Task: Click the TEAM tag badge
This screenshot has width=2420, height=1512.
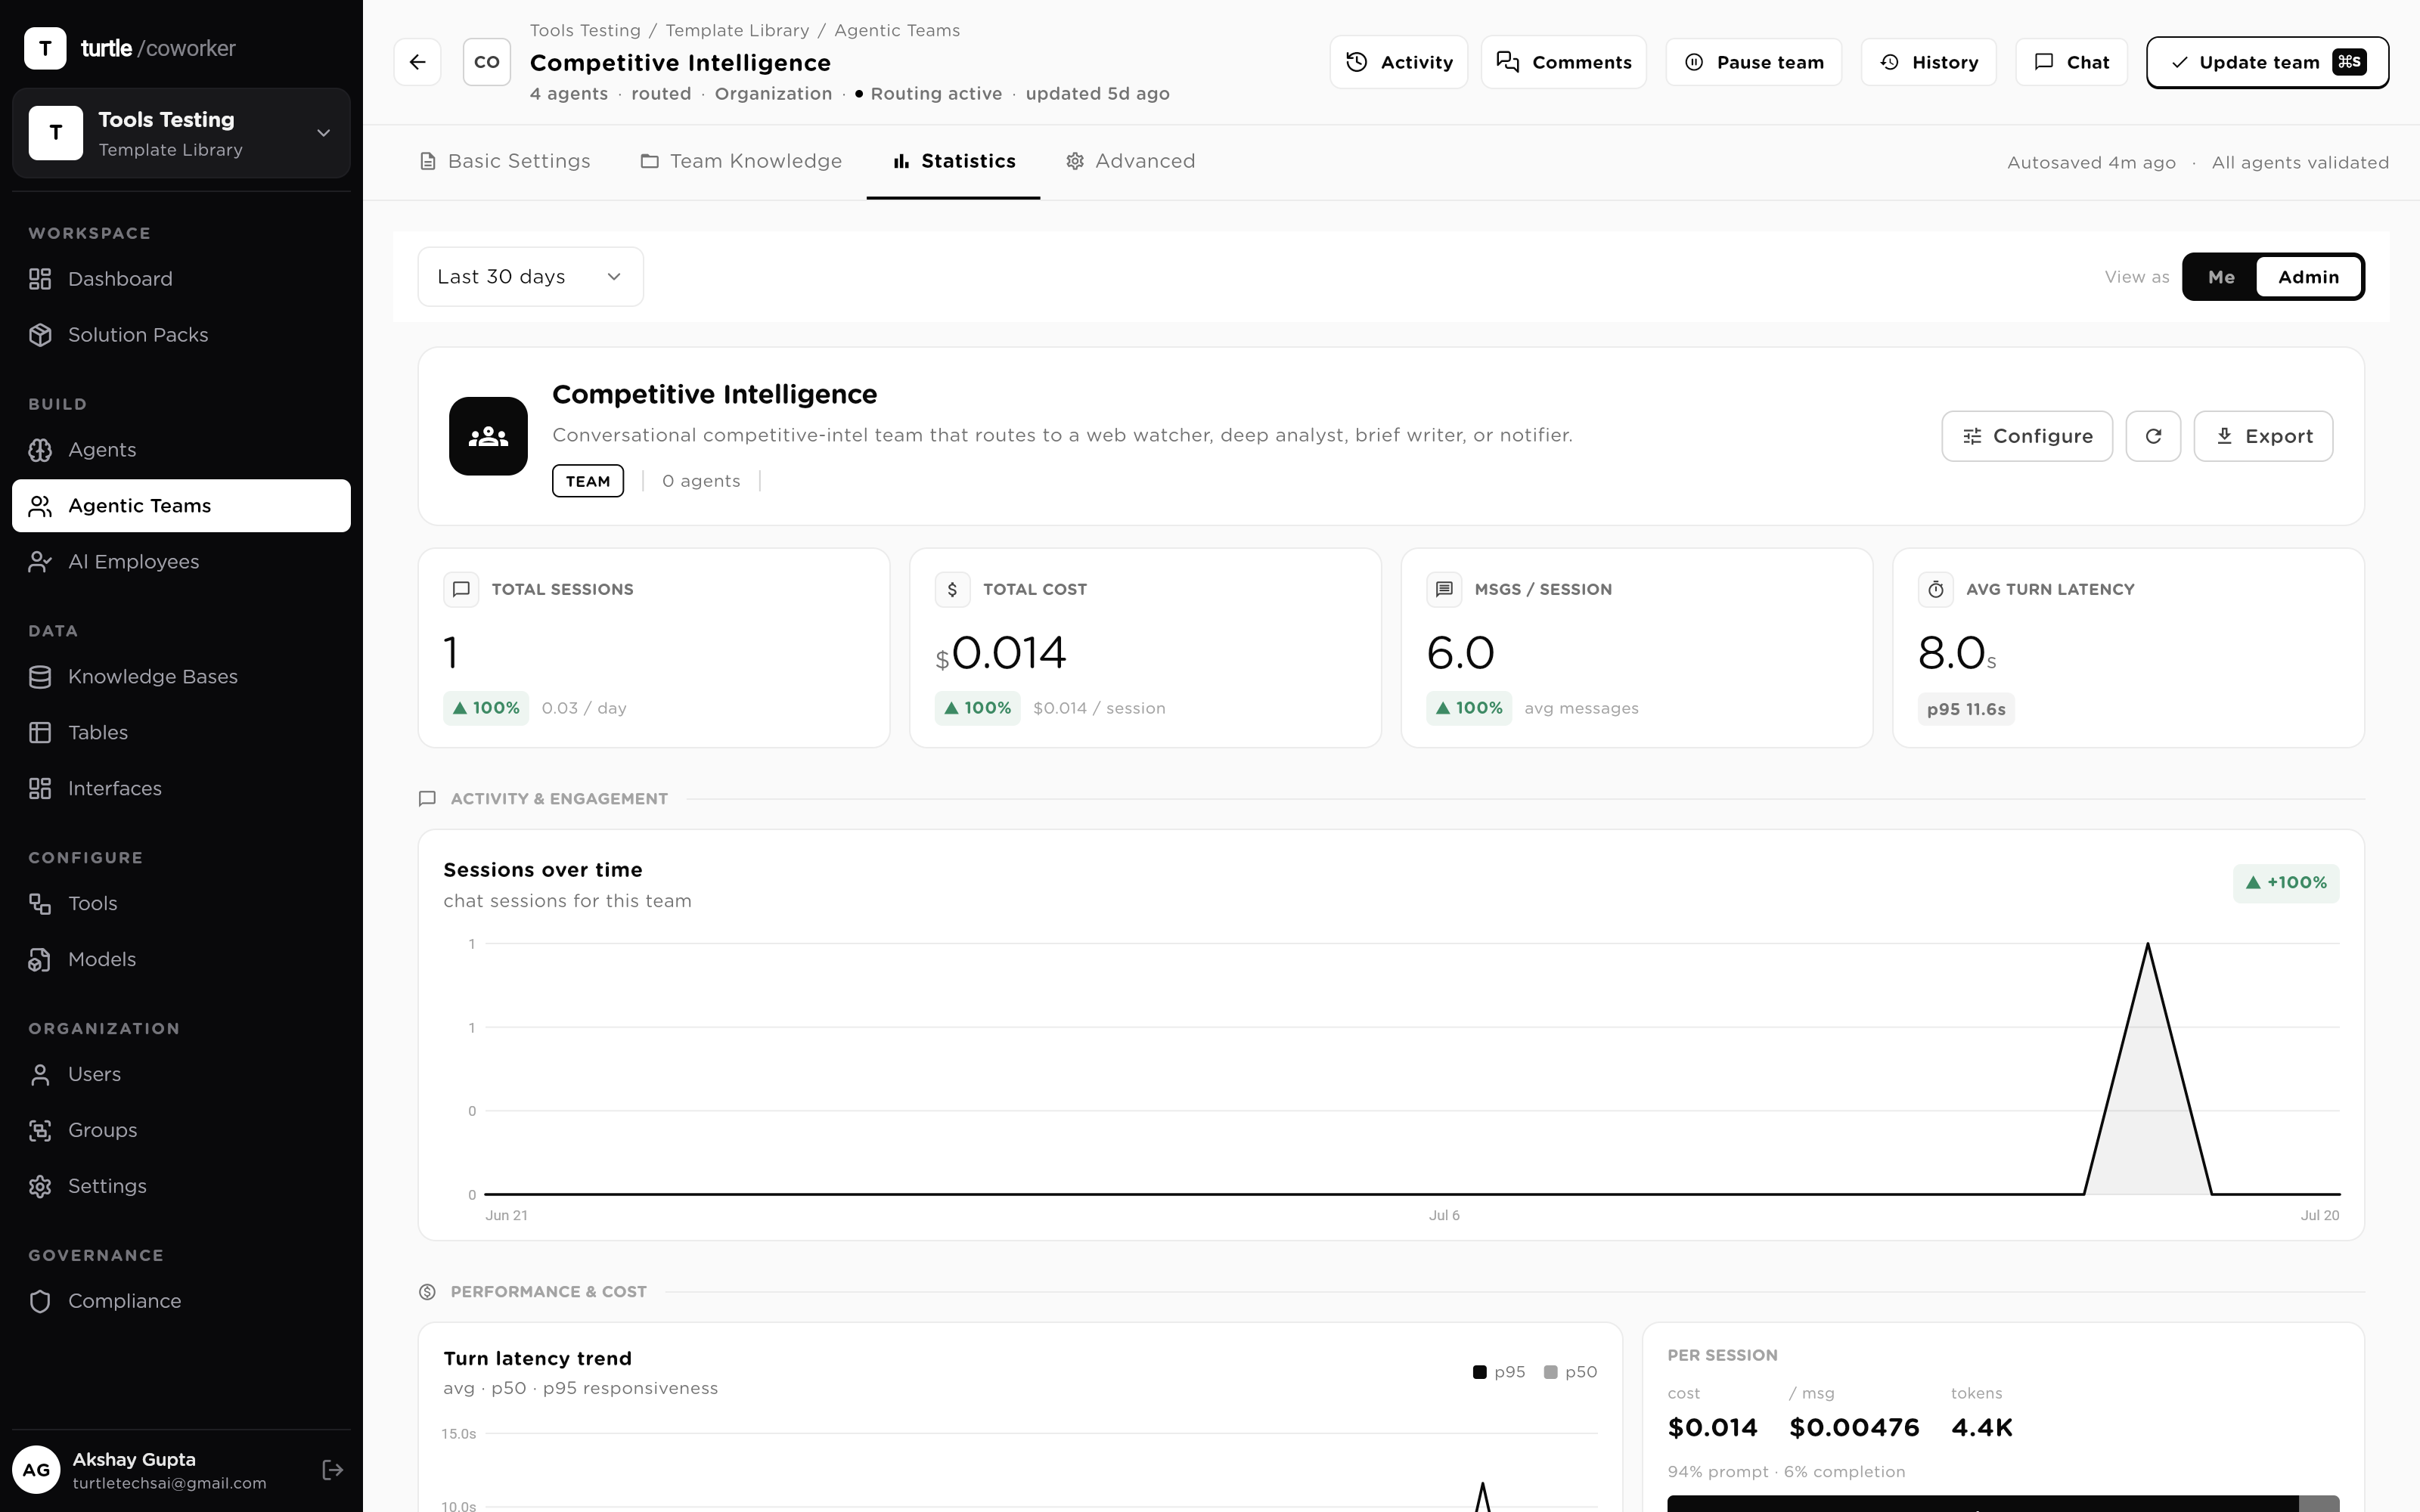Action: click(x=588, y=481)
